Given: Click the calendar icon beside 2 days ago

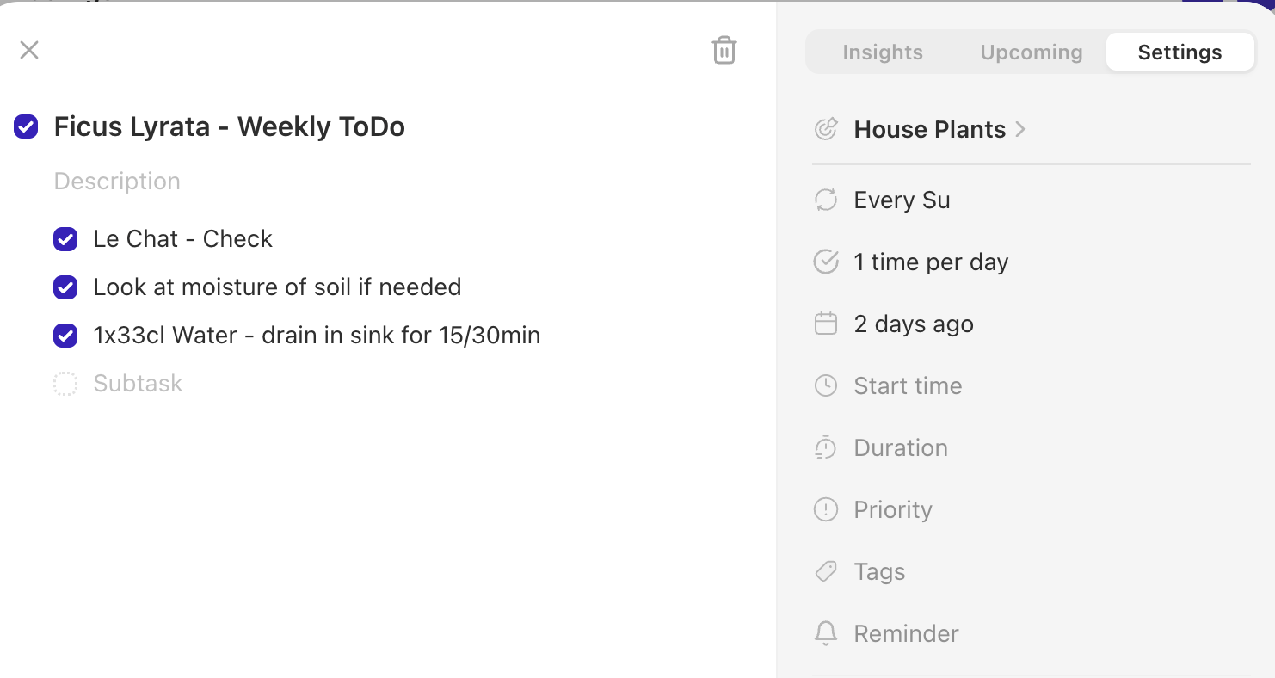Looking at the screenshot, I should pyautogui.click(x=826, y=324).
